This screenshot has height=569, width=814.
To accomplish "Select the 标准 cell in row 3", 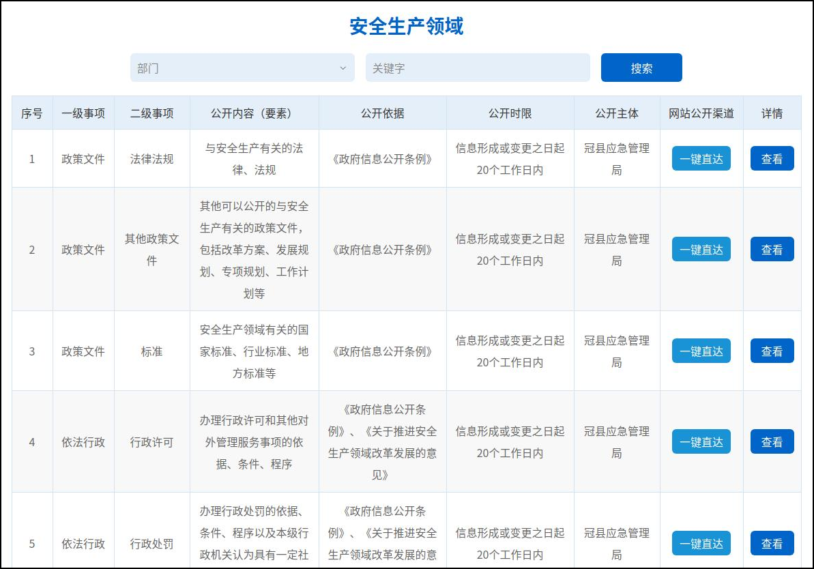I will [152, 351].
